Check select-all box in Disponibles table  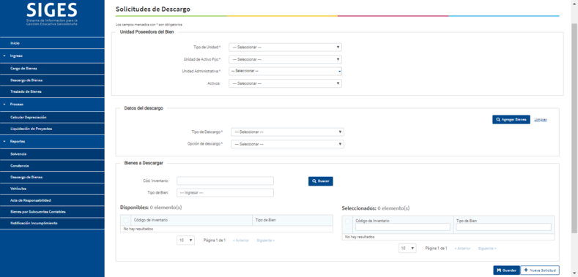(x=126, y=220)
